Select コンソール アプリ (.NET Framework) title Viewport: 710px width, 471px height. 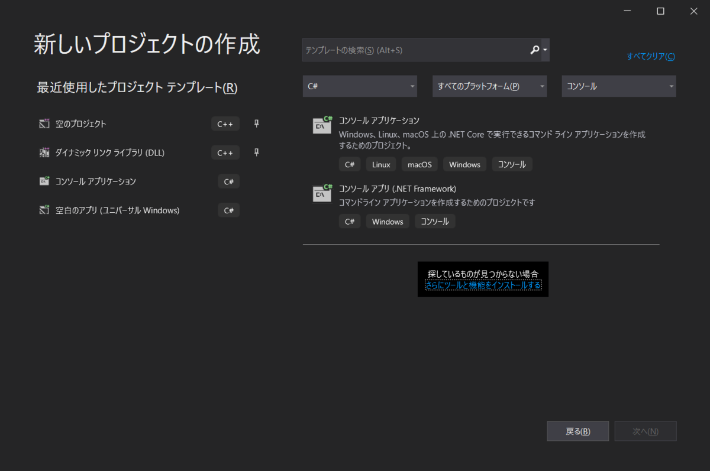point(398,189)
